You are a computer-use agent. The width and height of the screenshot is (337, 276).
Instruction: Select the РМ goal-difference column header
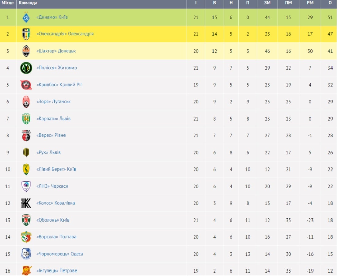pos(310,3)
